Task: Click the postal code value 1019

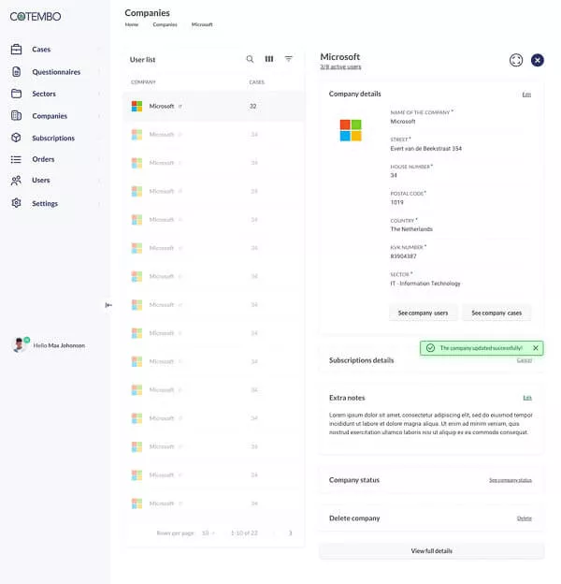Action: click(397, 202)
